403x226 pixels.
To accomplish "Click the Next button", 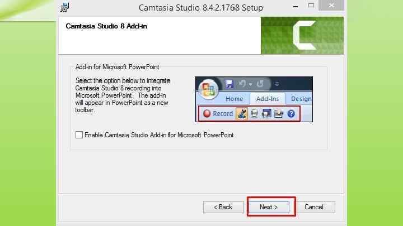I will (269, 207).
